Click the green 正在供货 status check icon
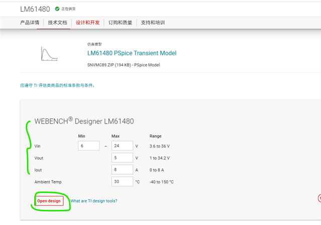Viewport: 321px width, 225px height. coord(57,9)
